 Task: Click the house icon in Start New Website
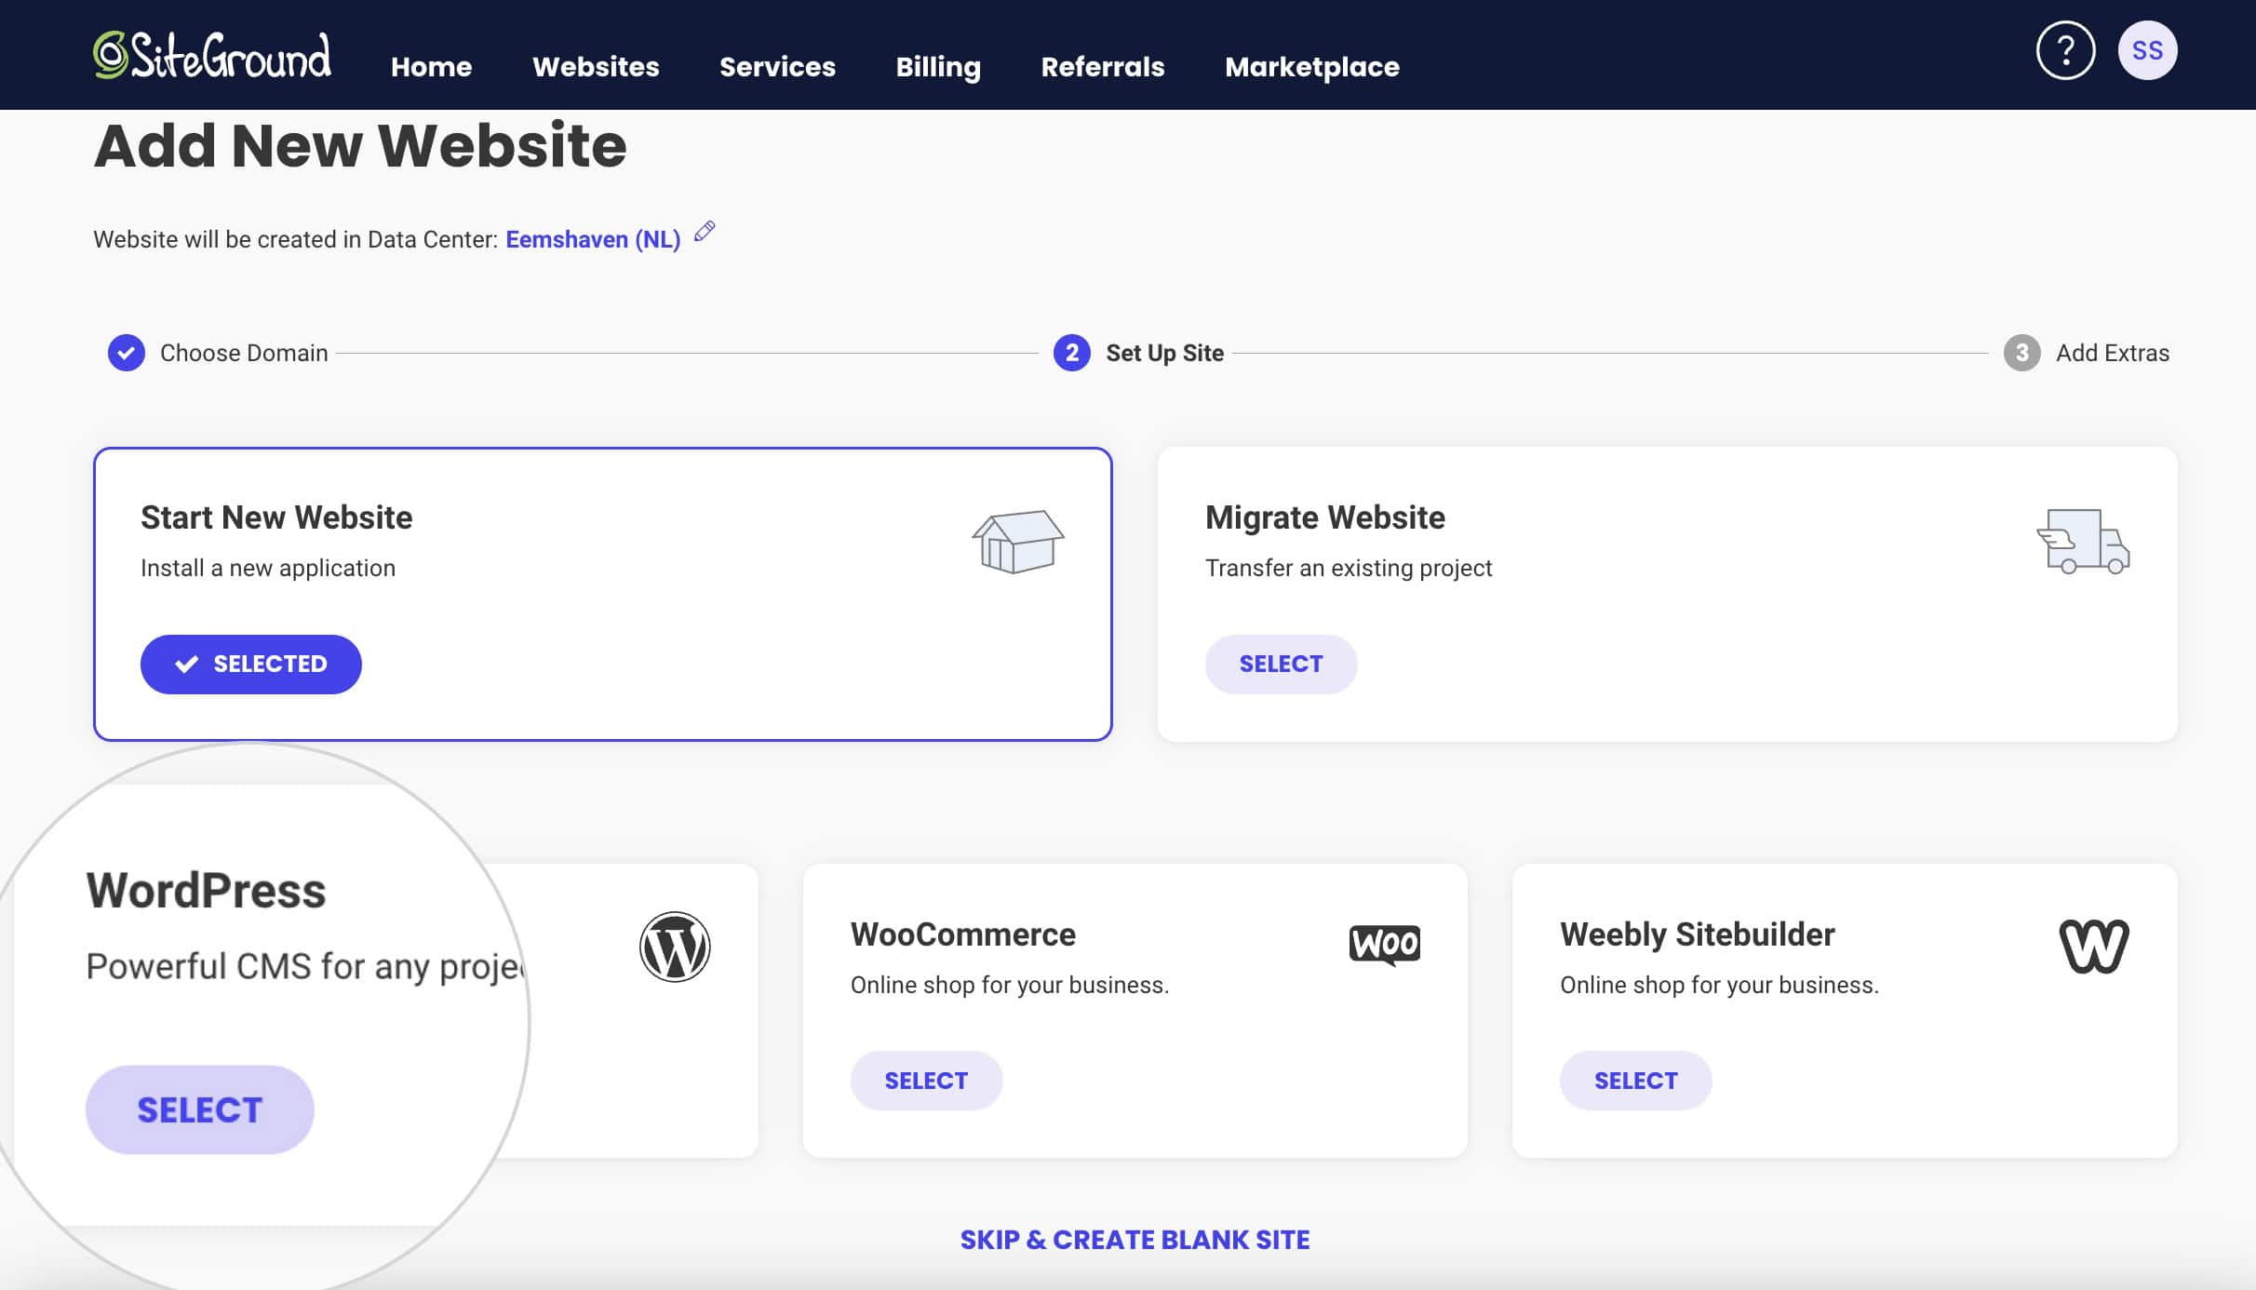(1018, 542)
